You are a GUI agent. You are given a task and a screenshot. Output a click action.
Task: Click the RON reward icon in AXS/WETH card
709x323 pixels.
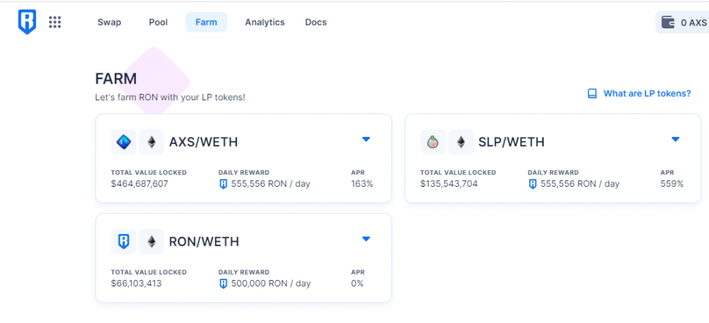223,184
